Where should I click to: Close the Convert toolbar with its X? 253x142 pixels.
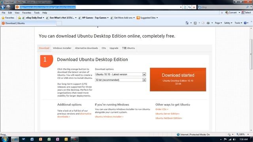(x=222, y=13)
